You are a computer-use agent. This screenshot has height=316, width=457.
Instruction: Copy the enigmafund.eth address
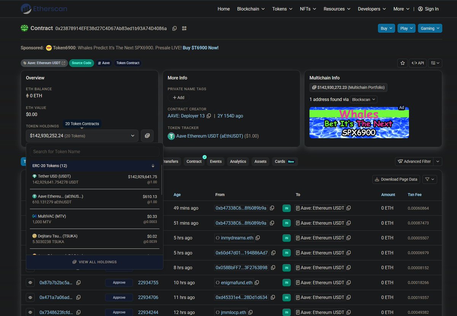click(x=257, y=283)
